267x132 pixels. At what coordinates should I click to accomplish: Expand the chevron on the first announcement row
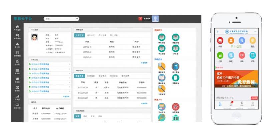tap(70, 64)
